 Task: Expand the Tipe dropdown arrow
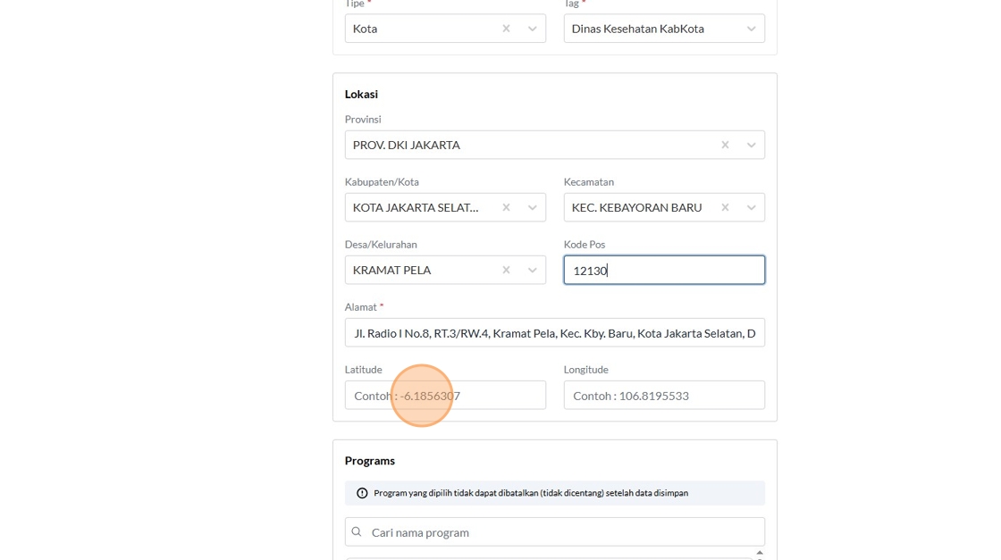(533, 29)
